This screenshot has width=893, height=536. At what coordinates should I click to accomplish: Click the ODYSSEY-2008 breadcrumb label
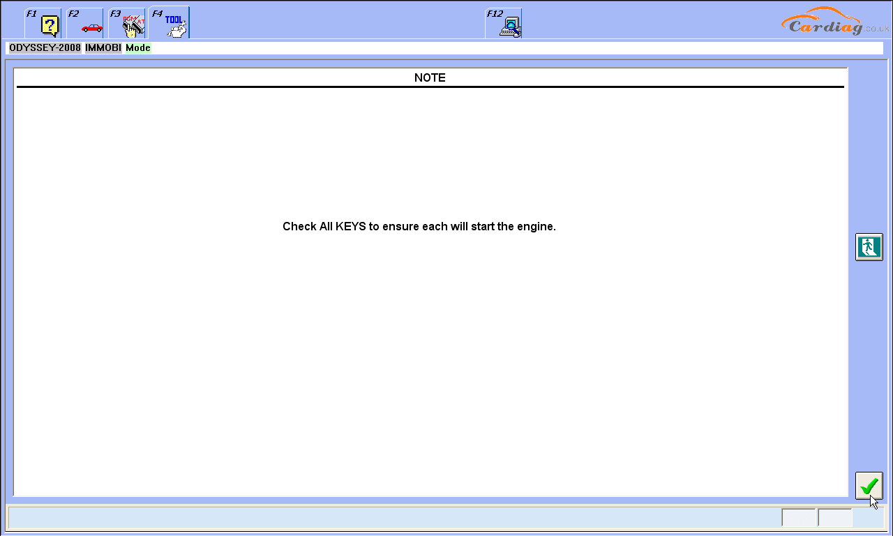44,47
